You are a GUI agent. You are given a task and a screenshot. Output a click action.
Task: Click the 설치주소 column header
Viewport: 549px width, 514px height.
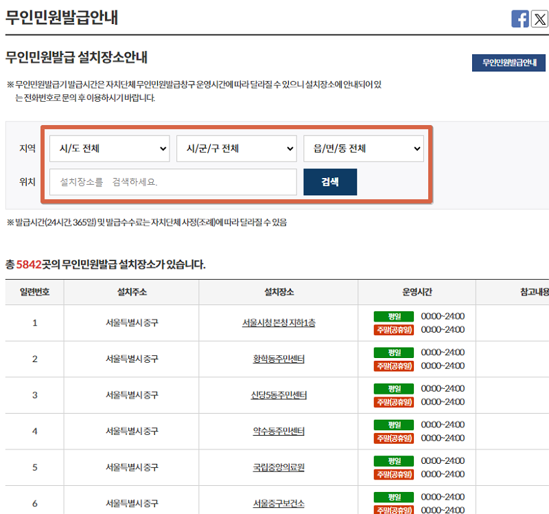[x=132, y=292]
